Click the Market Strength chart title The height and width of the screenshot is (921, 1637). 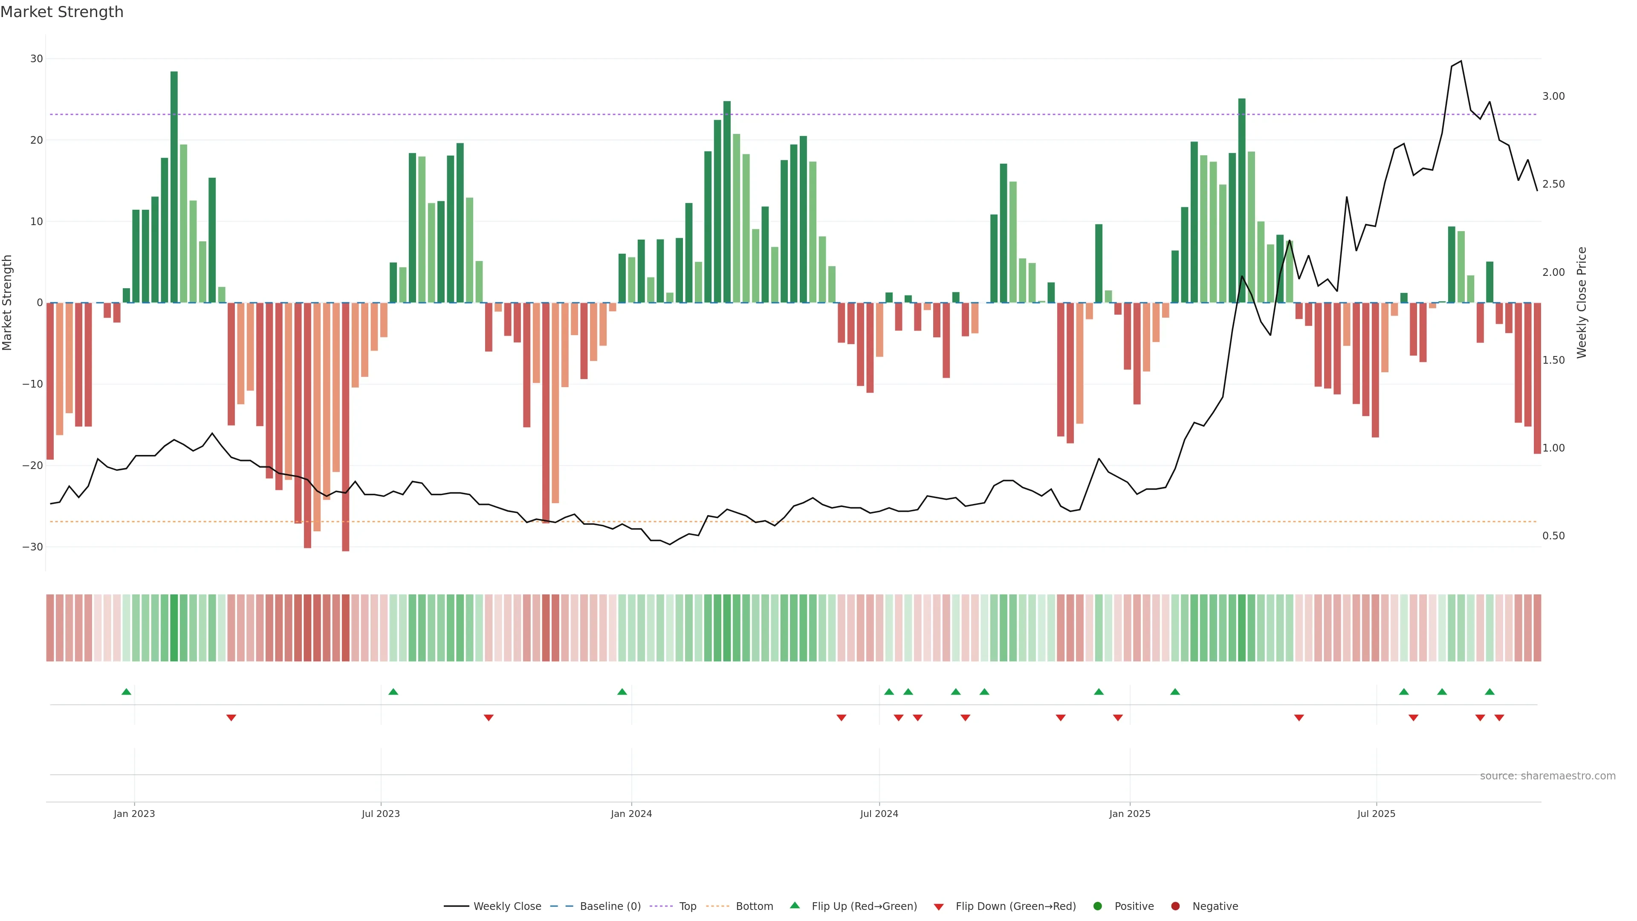62,12
